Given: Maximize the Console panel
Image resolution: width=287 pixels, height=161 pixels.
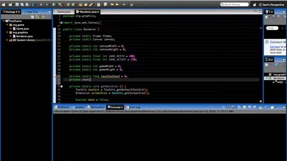Looking at the screenshot, I should 284,107.
